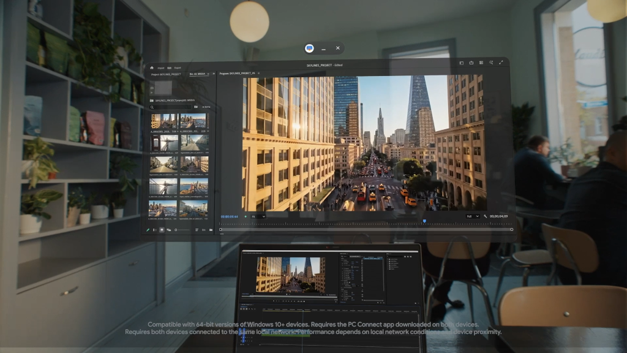
Task: Expand the panel overflow chevrons beside Bin tab
Action: point(213,74)
